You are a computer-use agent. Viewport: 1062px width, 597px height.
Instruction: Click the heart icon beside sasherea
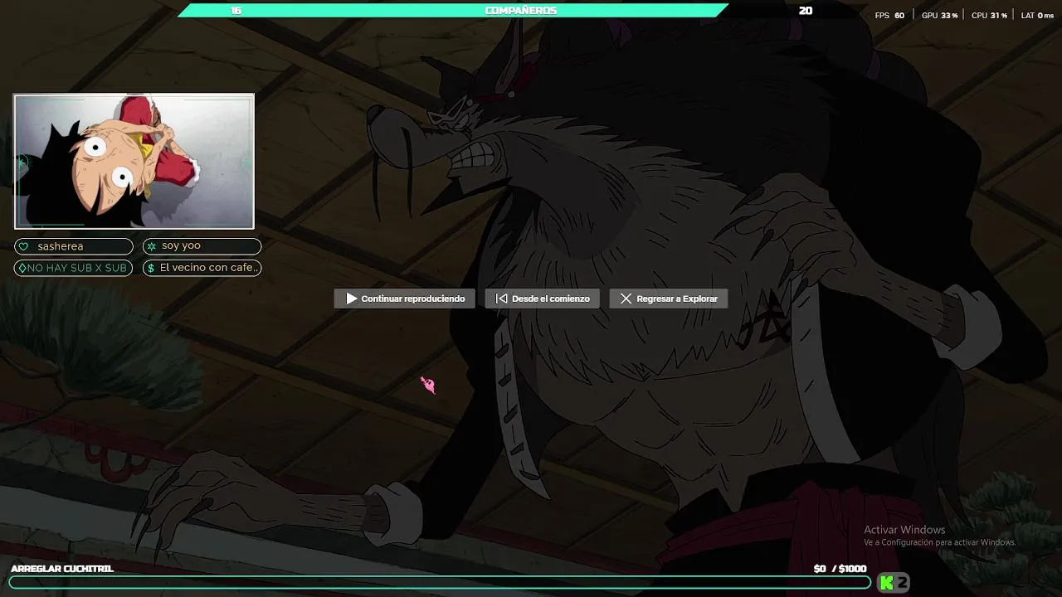[x=23, y=246]
